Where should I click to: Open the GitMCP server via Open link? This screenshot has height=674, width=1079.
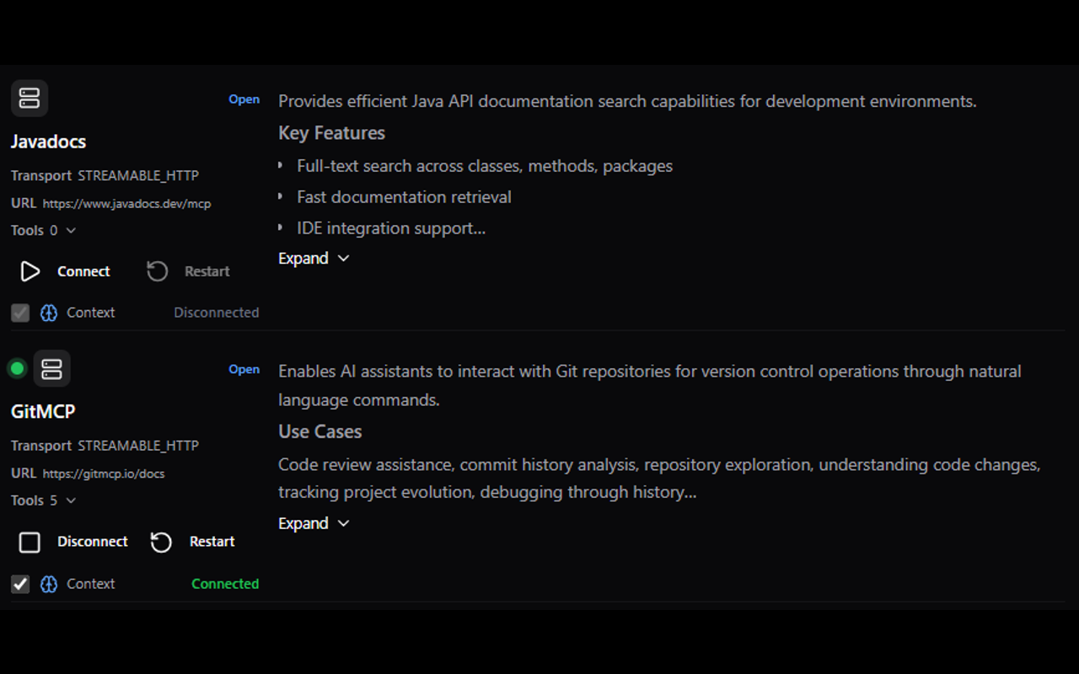click(x=244, y=369)
